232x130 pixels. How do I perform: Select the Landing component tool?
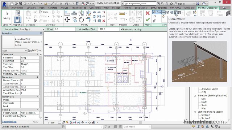[x=154, y=16]
